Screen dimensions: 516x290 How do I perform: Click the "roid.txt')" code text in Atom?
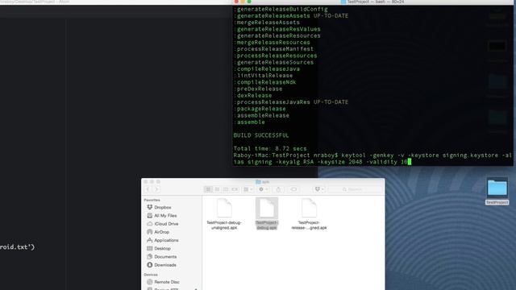coord(17,247)
